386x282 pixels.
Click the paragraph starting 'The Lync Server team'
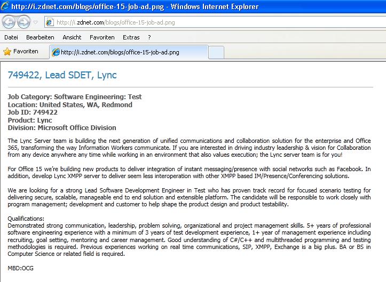tap(189, 148)
